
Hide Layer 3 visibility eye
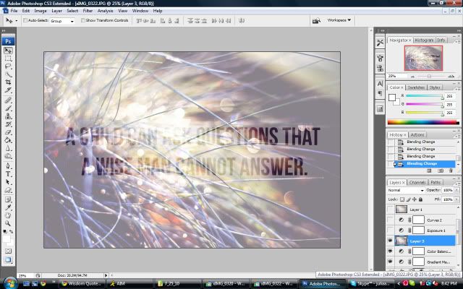(391, 241)
